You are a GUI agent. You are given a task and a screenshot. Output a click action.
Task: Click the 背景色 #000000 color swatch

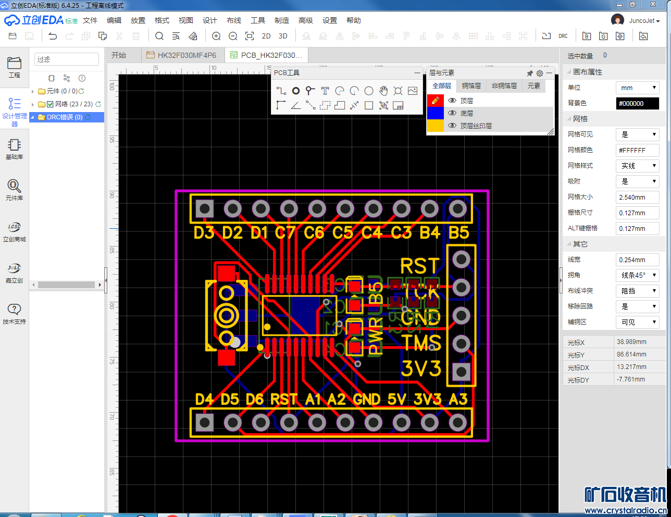(x=637, y=104)
